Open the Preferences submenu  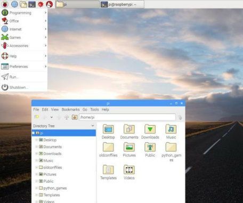click(24, 67)
